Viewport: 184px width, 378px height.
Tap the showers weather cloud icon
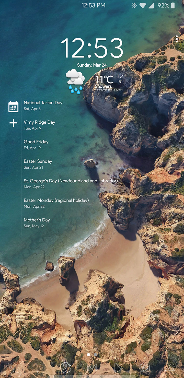pos(75,81)
